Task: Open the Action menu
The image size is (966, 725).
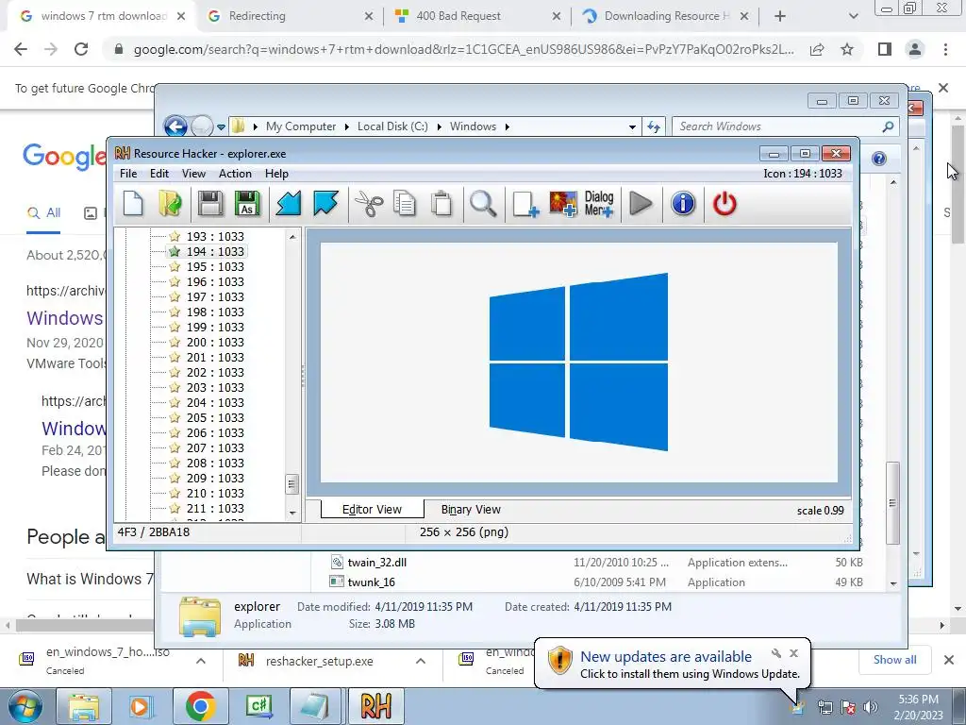Action: pyautogui.click(x=235, y=174)
